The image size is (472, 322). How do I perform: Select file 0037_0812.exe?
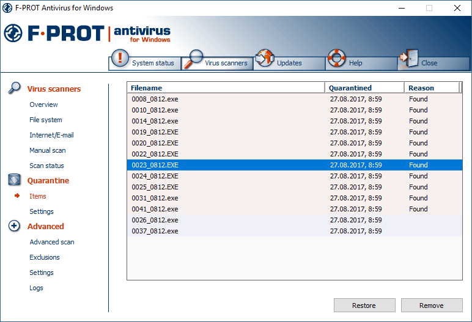point(295,231)
